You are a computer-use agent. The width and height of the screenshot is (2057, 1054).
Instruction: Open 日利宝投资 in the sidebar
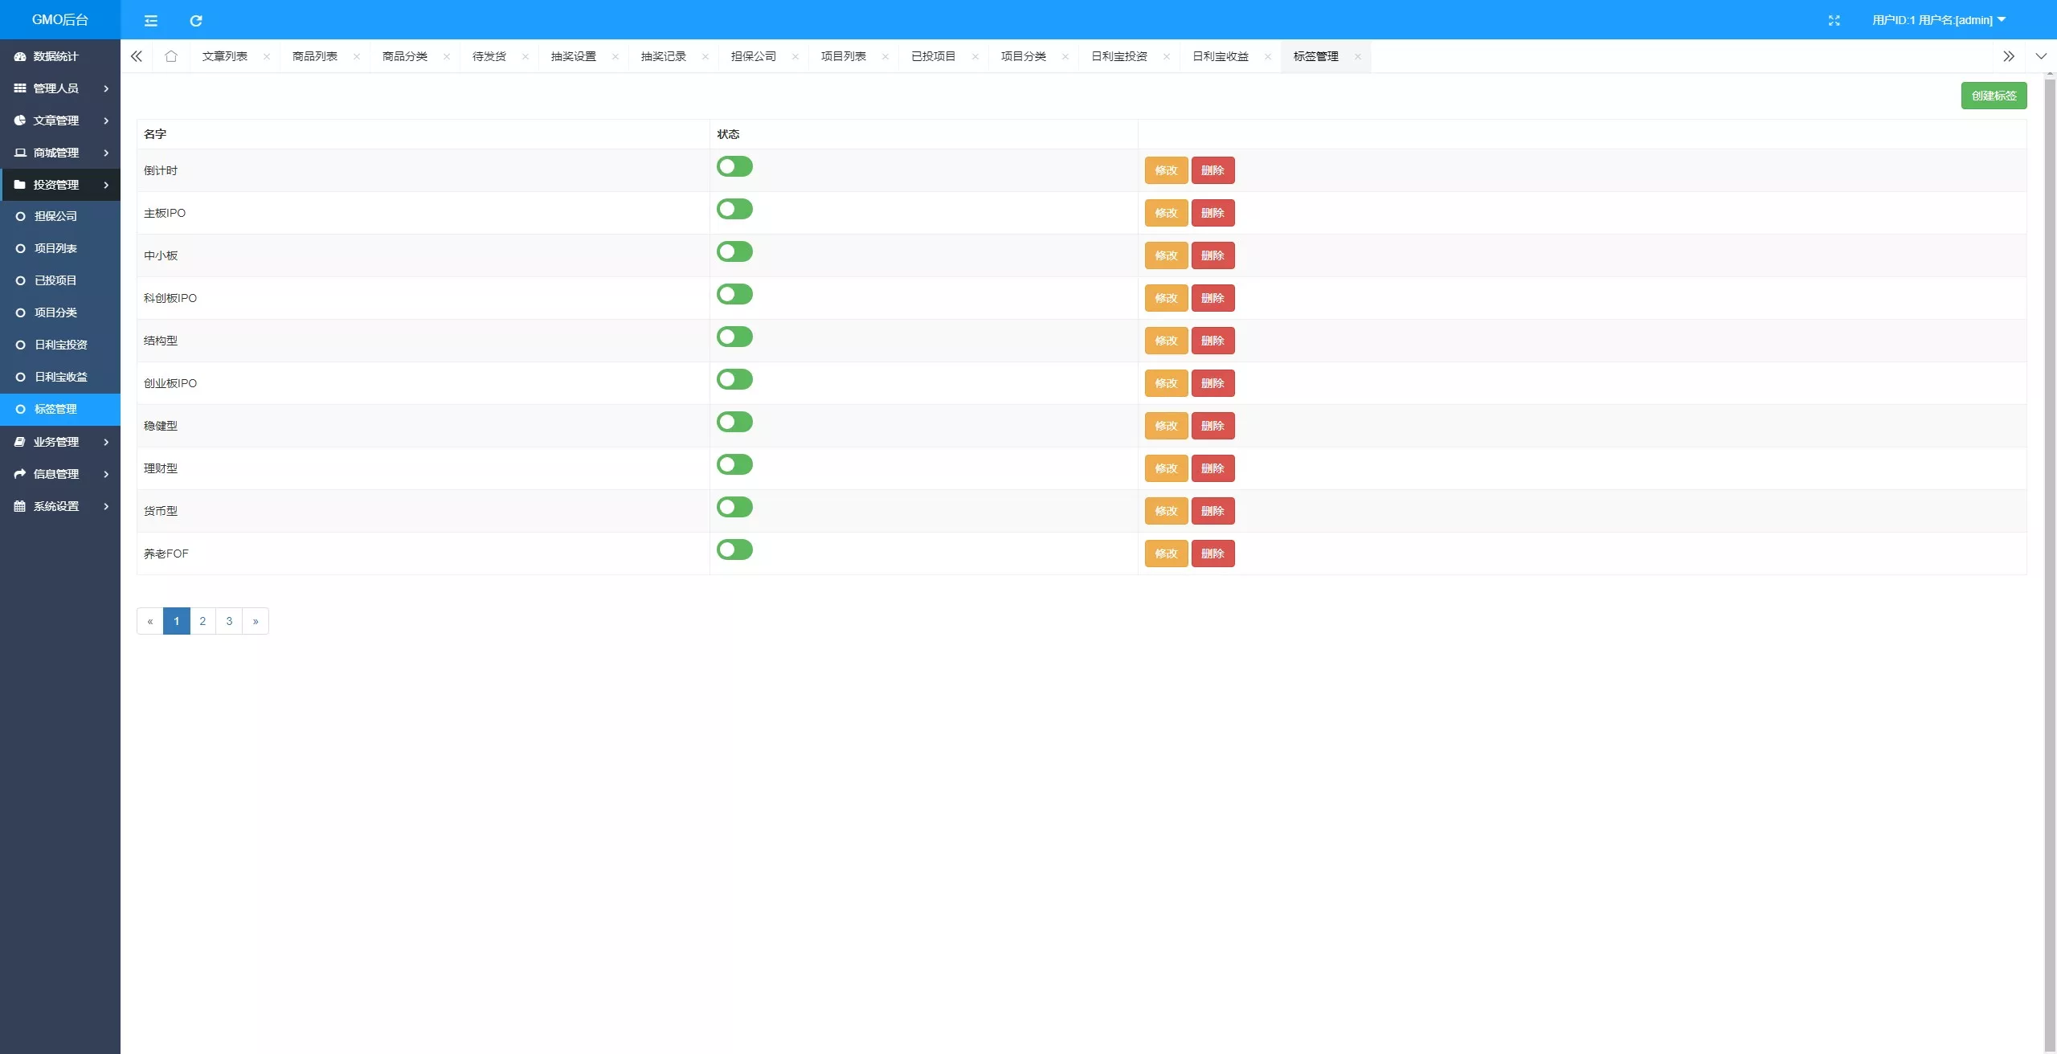[60, 345]
